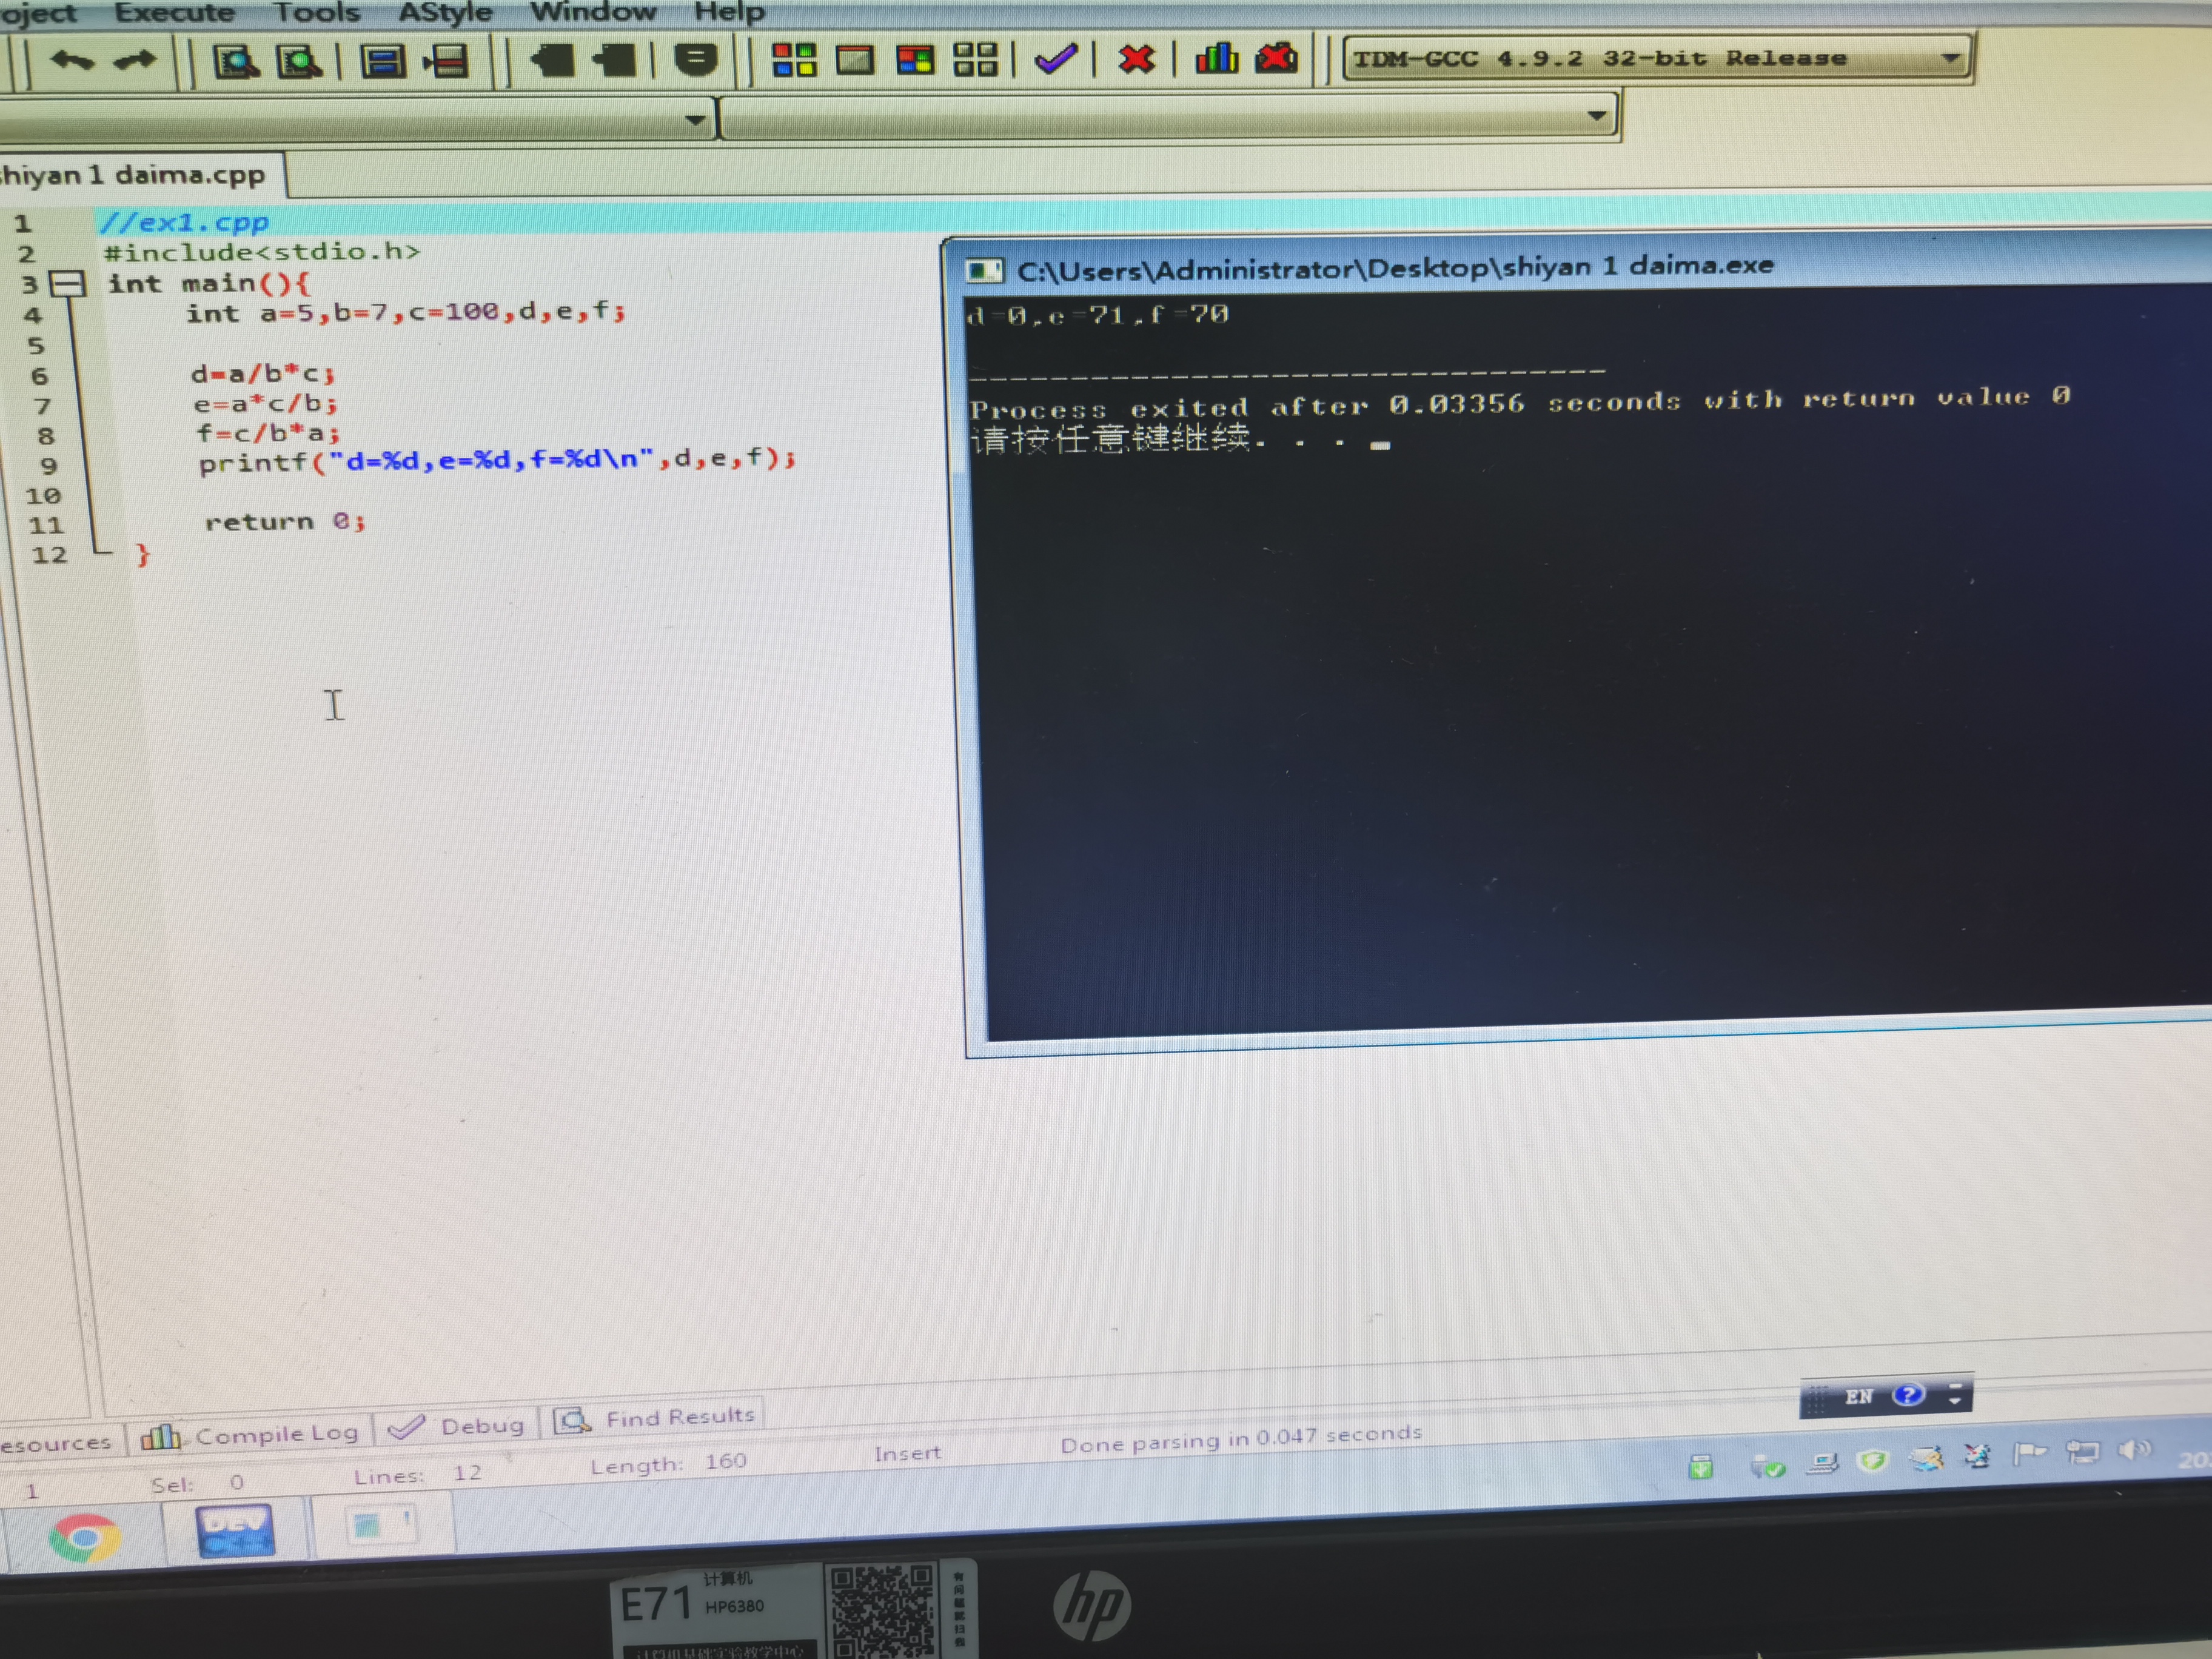Open Find with magnifier icon
Image resolution: width=2212 pixels, height=1659 pixels.
coord(236,61)
